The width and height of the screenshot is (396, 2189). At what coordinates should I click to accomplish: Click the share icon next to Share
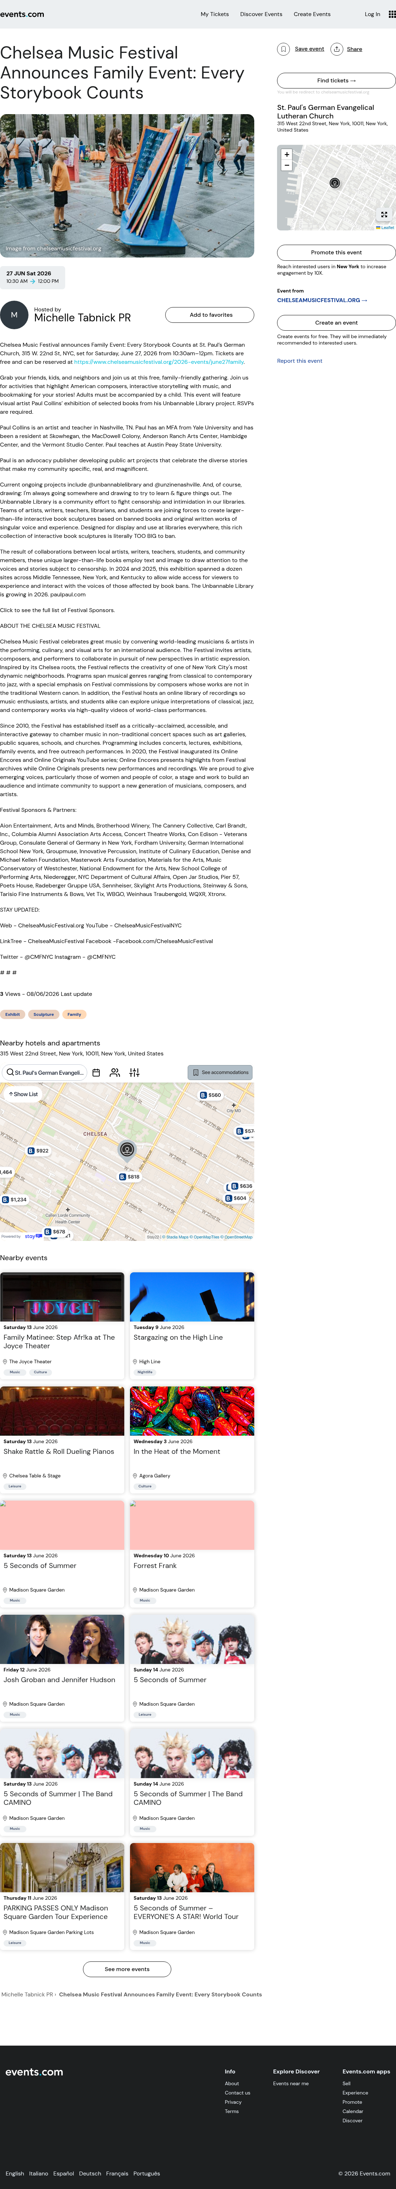click(x=337, y=49)
